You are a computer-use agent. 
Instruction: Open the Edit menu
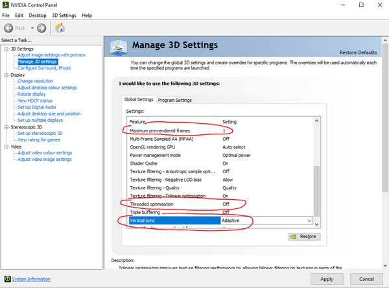19,16
